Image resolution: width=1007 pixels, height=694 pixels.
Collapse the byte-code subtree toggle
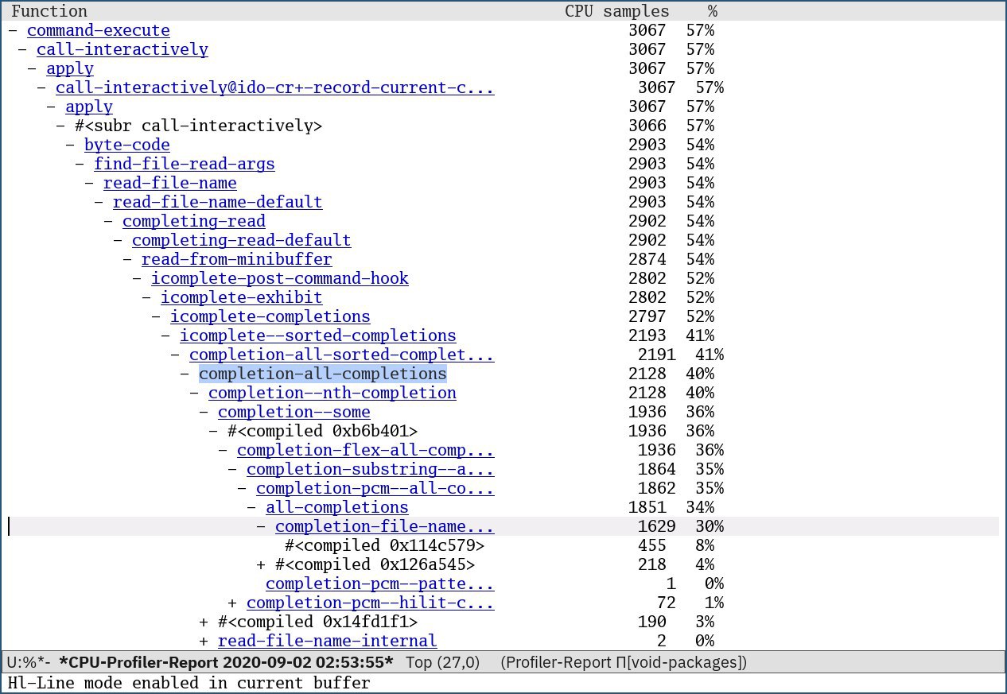point(70,145)
